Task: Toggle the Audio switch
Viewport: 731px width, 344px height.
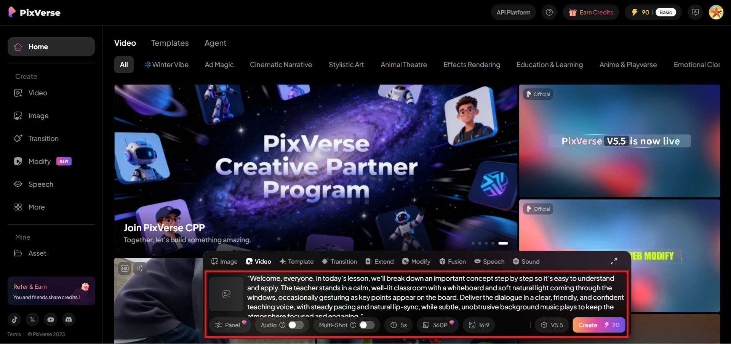Action: [296, 325]
